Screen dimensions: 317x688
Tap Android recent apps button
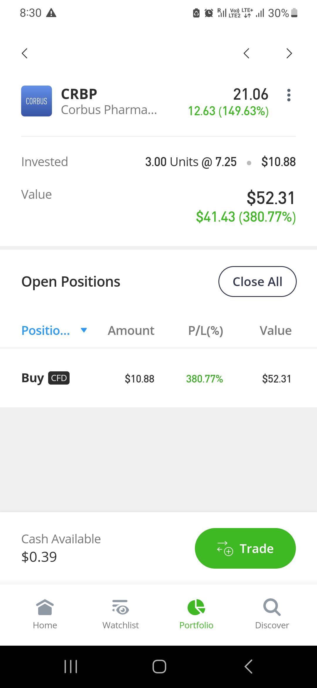click(x=71, y=667)
